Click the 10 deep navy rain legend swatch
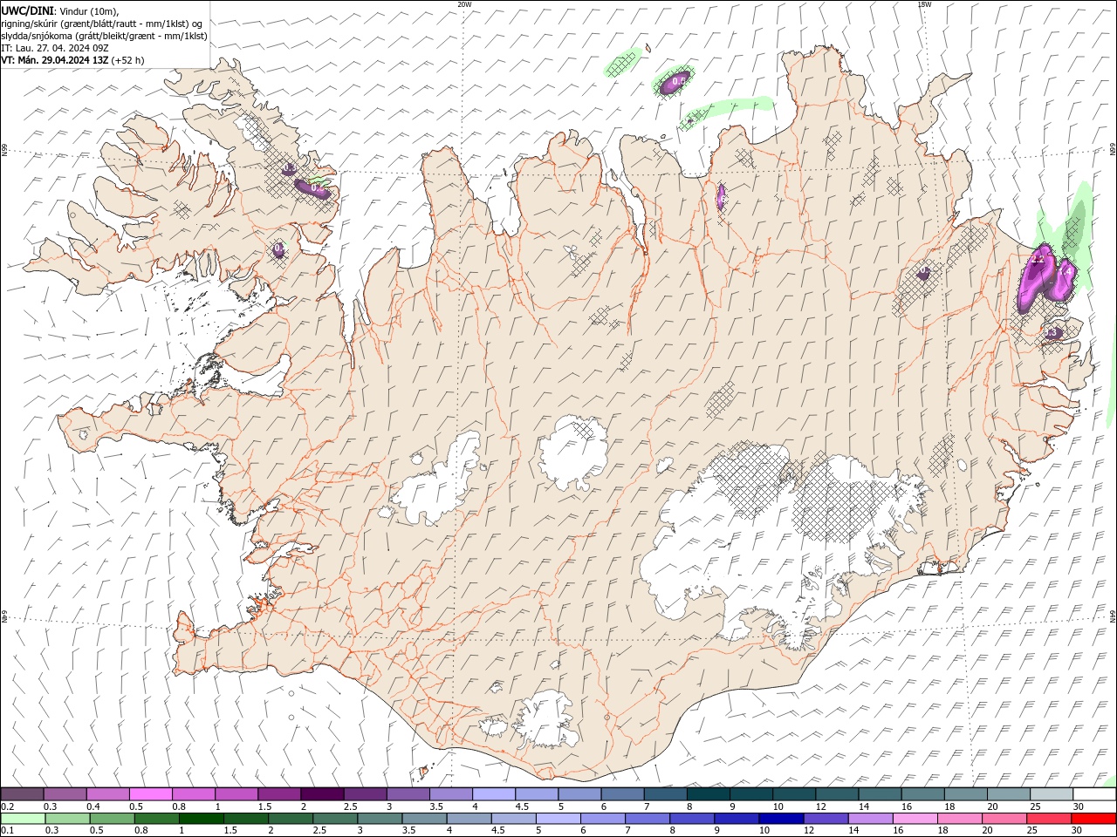The height and width of the screenshot is (837, 1117). 780,819
